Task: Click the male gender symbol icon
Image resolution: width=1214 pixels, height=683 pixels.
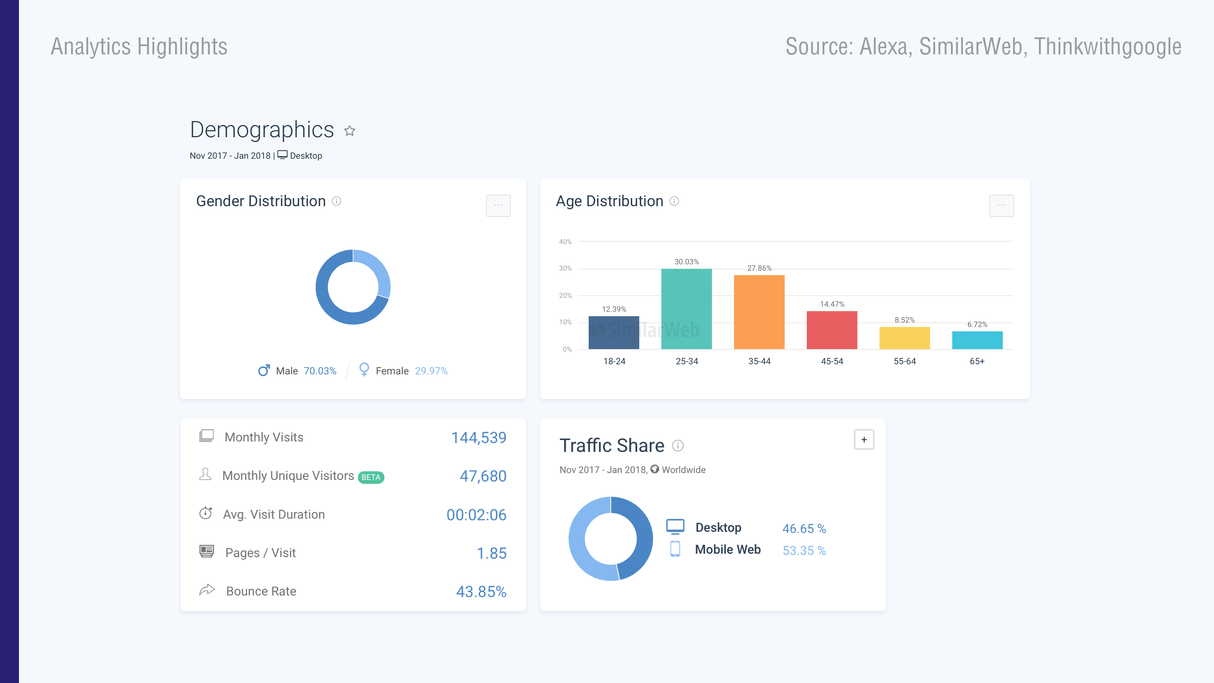Action: [264, 371]
